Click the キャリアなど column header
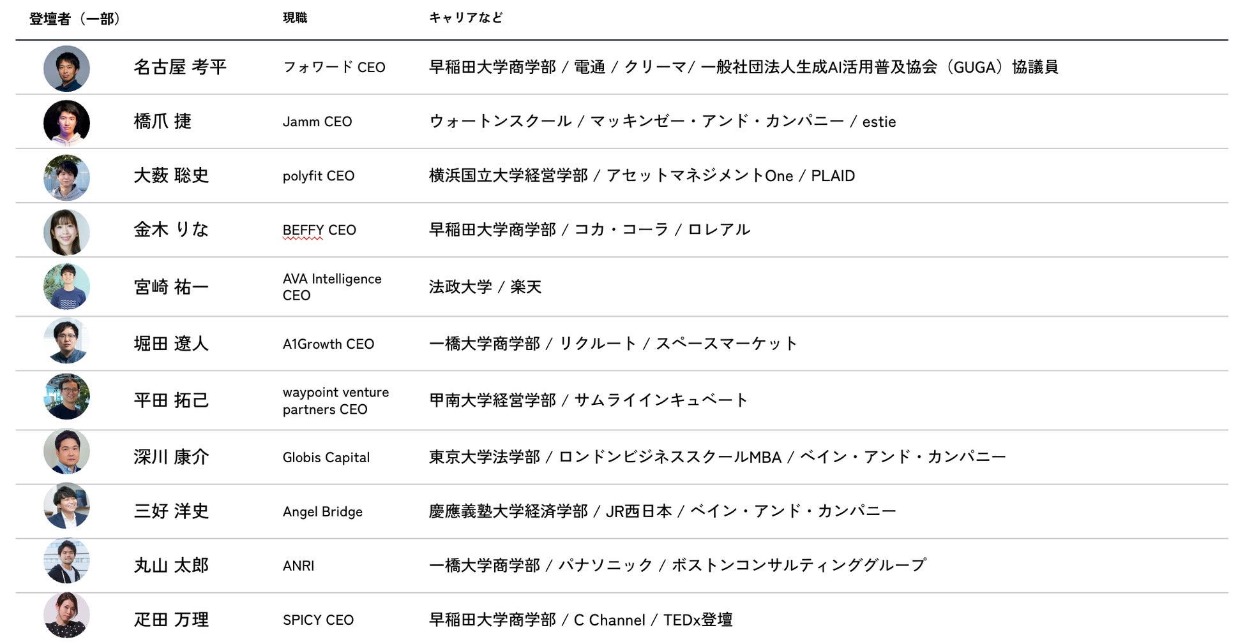Screen dimensions: 1245x642 (x=465, y=18)
